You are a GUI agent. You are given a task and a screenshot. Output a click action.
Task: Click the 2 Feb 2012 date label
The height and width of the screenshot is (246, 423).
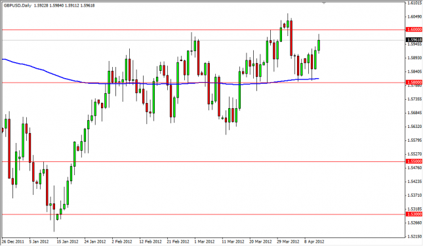pyautogui.click(x=122, y=241)
